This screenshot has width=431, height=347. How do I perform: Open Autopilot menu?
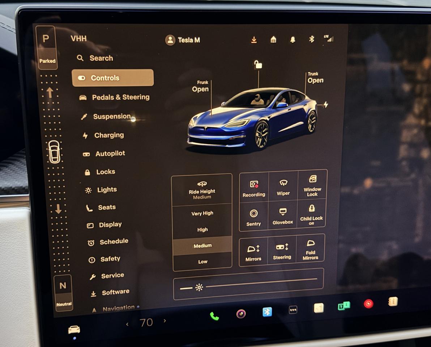click(104, 154)
